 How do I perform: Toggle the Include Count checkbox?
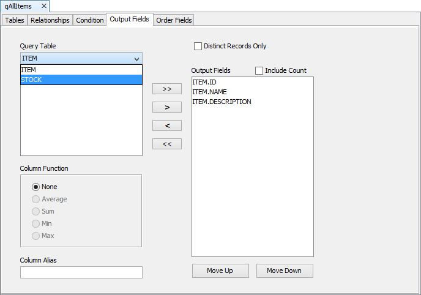[259, 70]
